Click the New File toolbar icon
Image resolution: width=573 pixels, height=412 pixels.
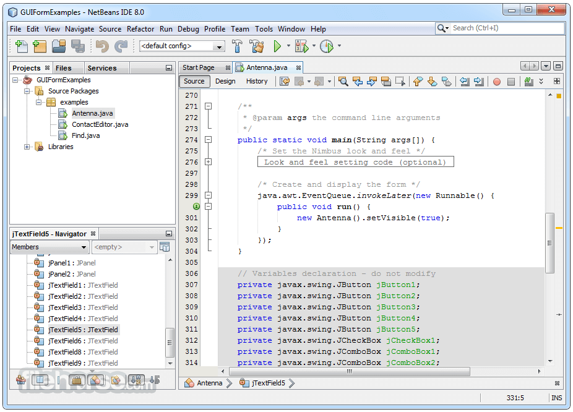pyautogui.click(x=22, y=46)
